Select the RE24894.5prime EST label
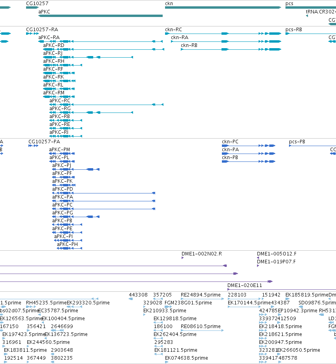Viewport: 336px width, 364px height. (201, 295)
